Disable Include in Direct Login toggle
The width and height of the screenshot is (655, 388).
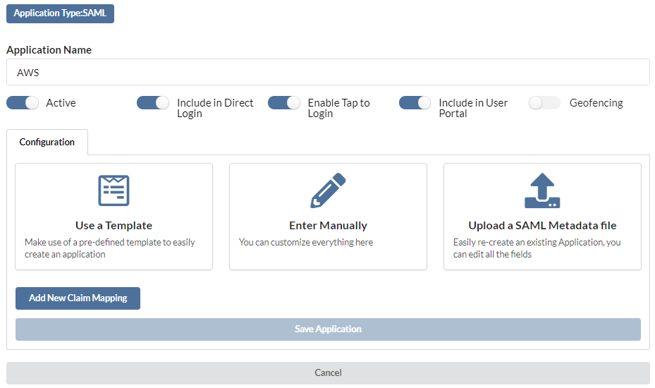(x=153, y=103)
